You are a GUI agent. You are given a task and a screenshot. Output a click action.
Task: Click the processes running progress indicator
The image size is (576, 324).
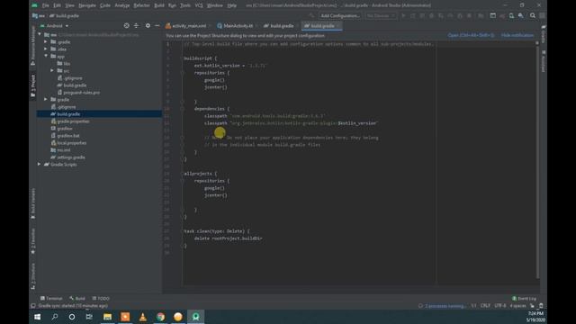click(x=442, y=306)
